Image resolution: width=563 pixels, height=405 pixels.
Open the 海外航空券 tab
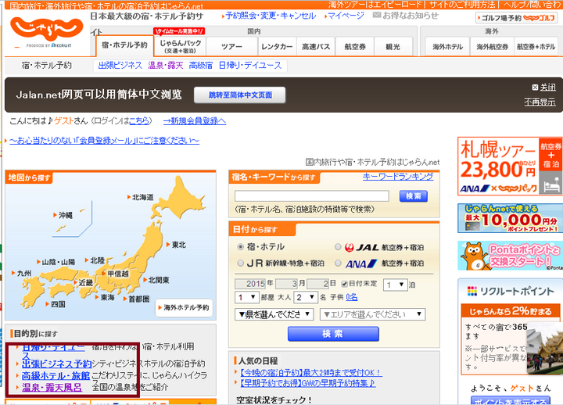pyautogui.click(x=492, y=47)
